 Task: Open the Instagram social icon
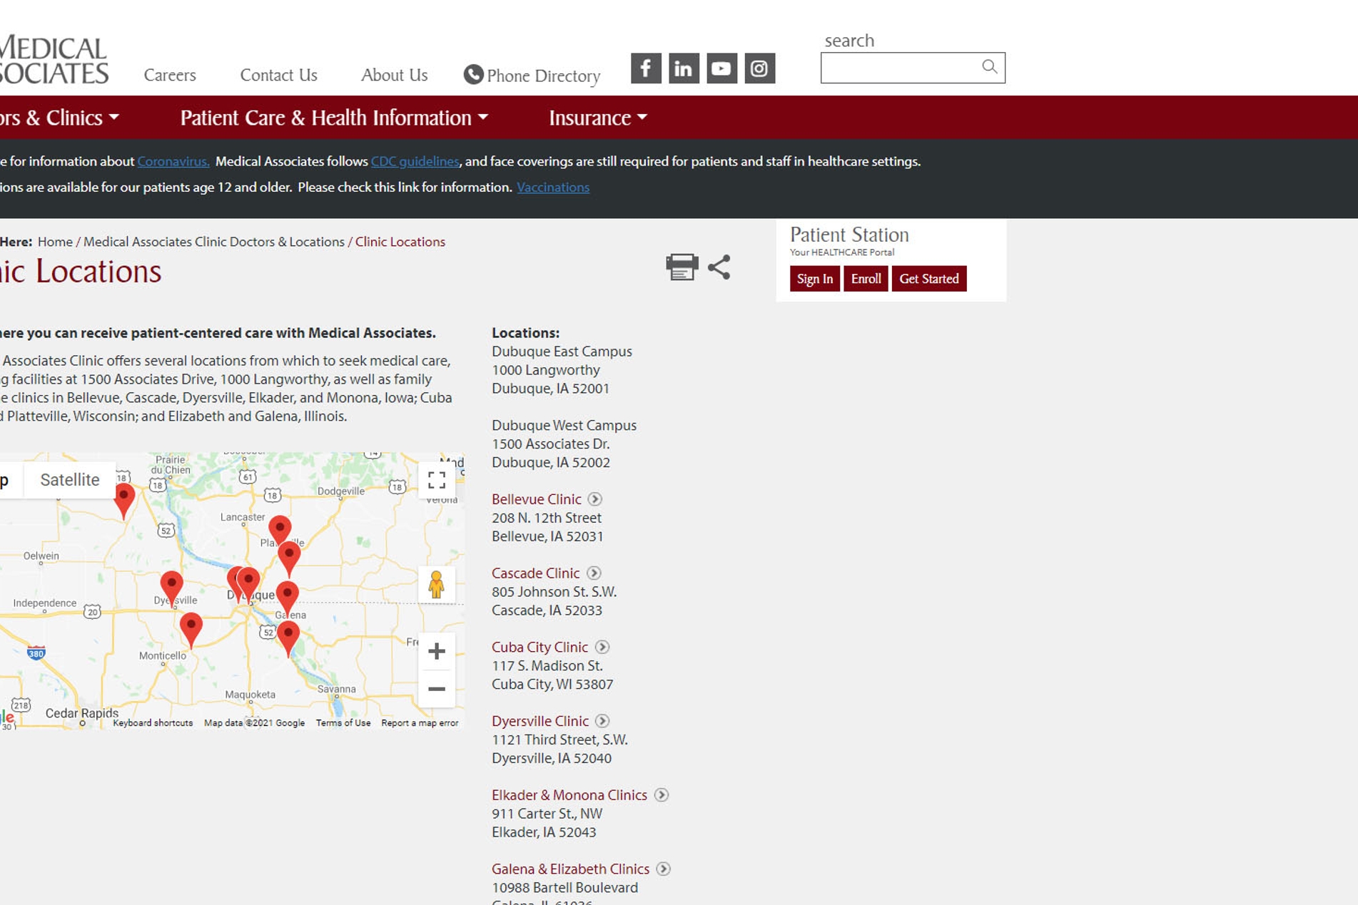pyautogui.click(x=759, y=68)
